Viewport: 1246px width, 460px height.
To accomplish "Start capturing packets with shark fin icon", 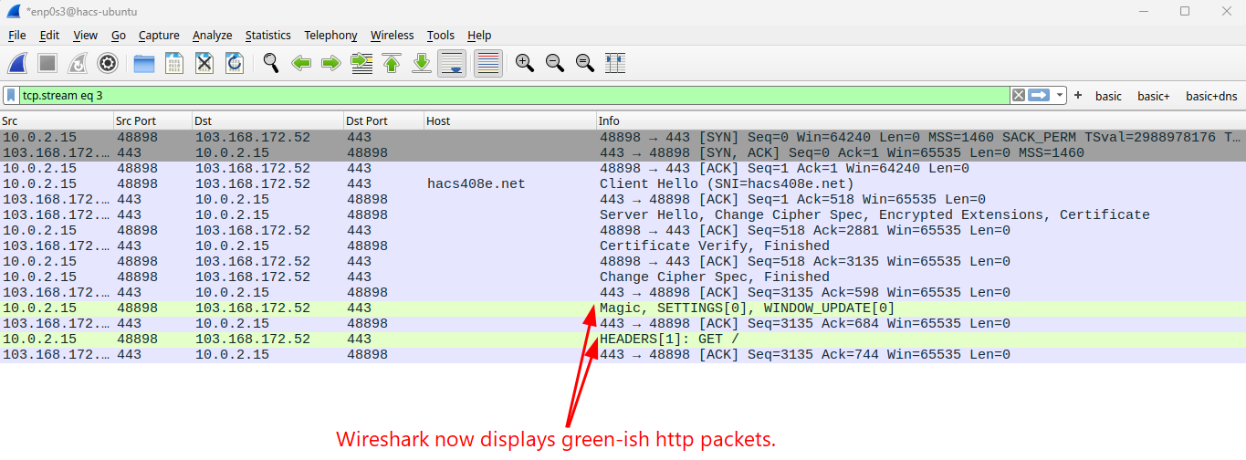I will tap(18, 63).
